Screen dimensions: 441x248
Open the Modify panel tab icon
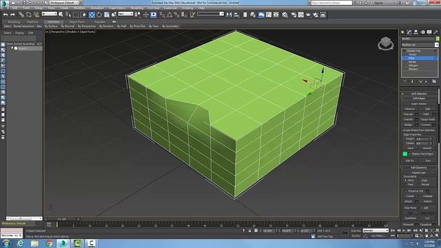[x=409, y=32]
